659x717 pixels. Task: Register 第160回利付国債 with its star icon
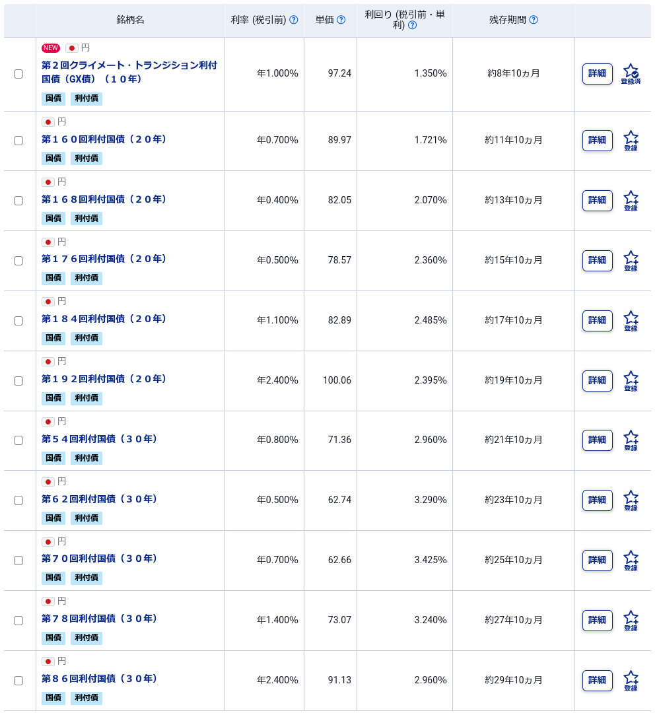click(x=631, y=141)
